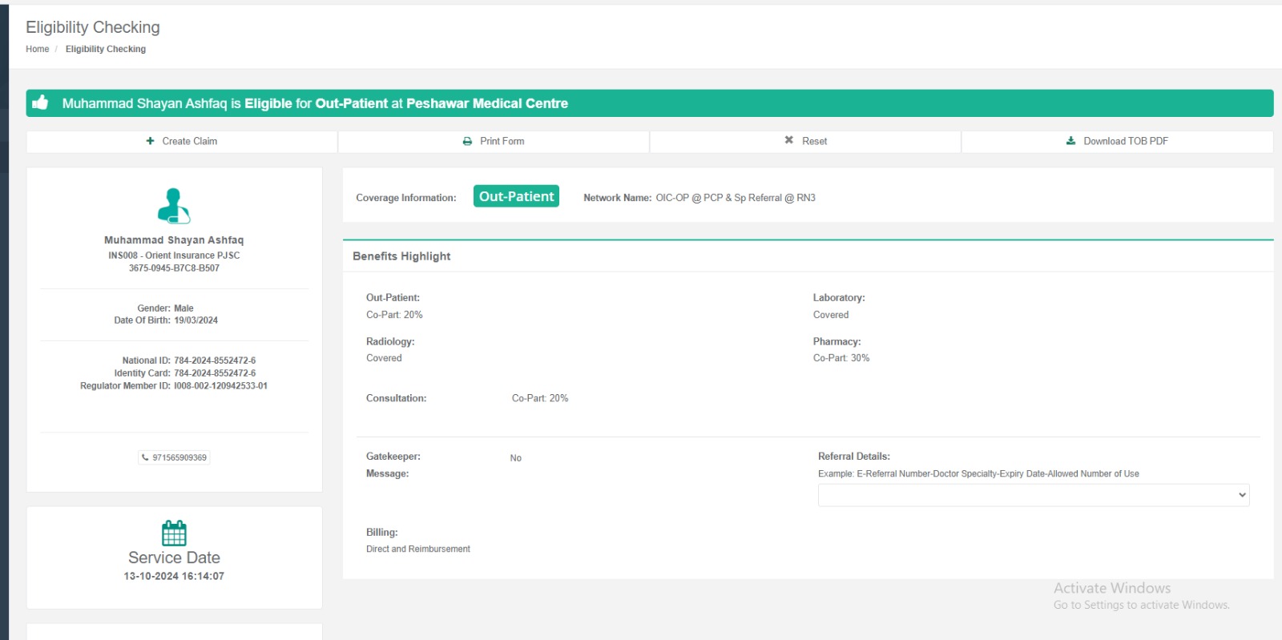This screenshot has width=1282, height=640.
Task: Click the phone icon beside 971565909369
Action: click(x=145, y=457)
